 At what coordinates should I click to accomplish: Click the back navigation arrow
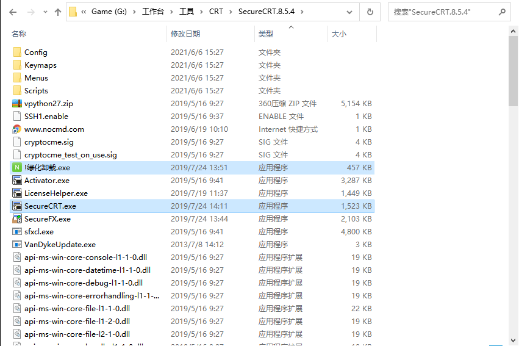13,12
